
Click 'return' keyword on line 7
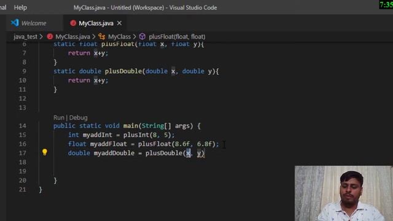79,53
